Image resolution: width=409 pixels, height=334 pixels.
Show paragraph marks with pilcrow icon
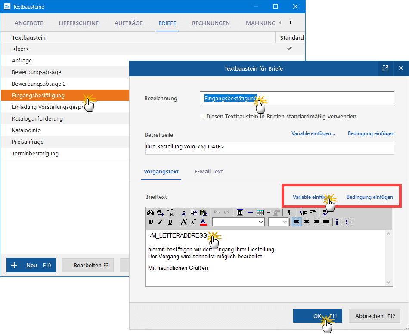pyautogui.click(x=290, y=212)
